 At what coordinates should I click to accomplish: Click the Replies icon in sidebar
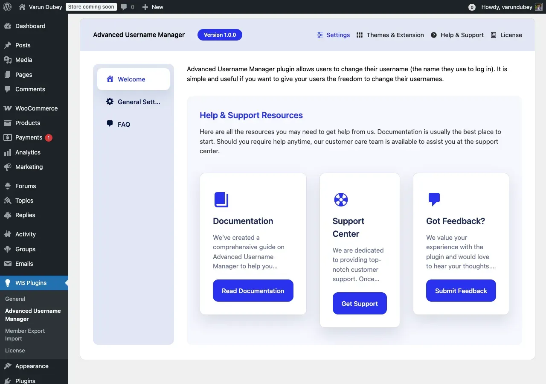(x=8, y=215)
